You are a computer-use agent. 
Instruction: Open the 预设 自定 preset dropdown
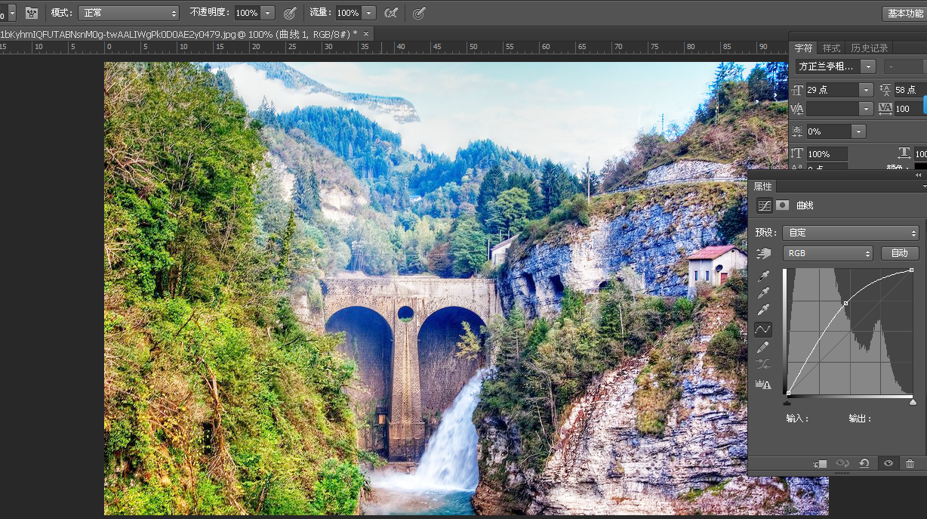(x=851, y=233)
